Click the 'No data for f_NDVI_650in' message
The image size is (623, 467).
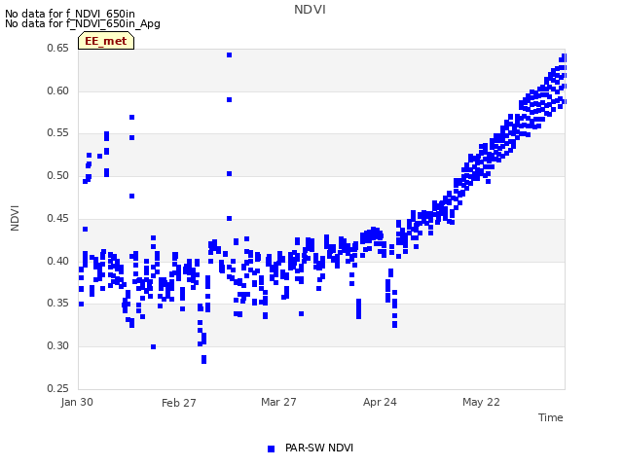tap(70, 14)
